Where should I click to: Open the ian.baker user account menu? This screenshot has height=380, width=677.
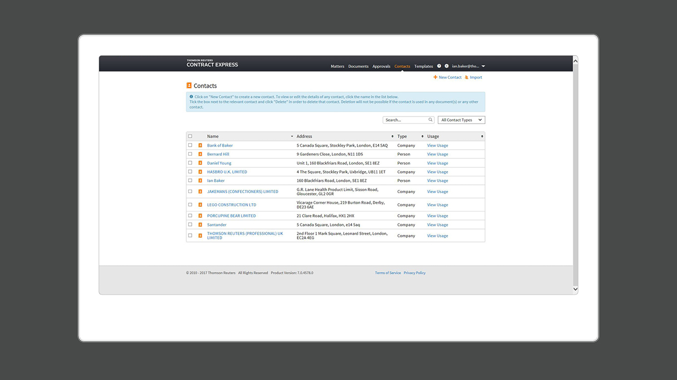[x=468, y=66]
